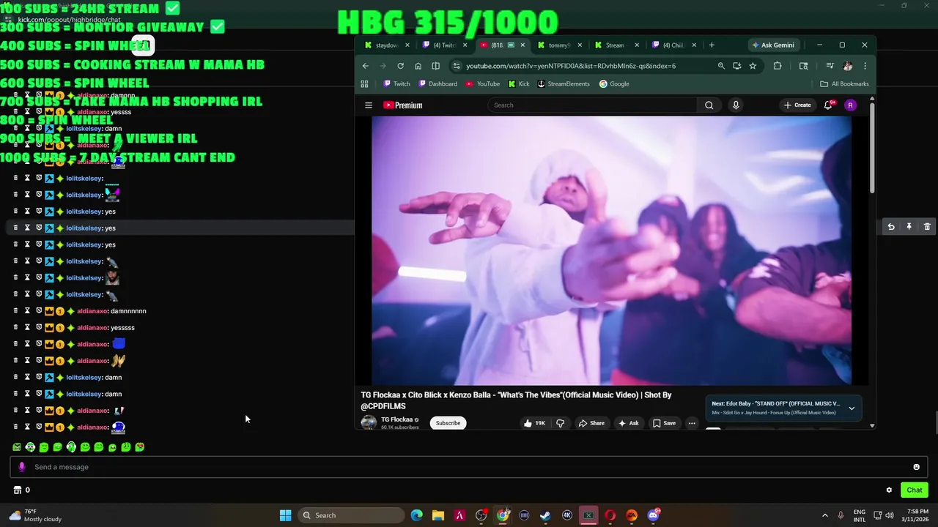The width and height of the screenshot is (938, 527).
Task: Switch to the Stream Kick tab
Action: click(x=617, y=45)
